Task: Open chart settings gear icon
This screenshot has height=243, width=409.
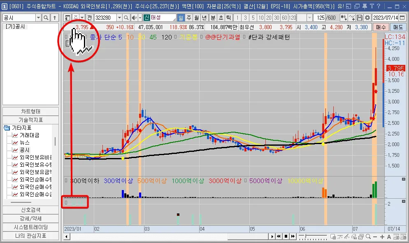Action: point(367,18)
